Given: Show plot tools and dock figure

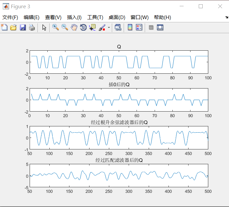Looking at the screenshot, I should (x=160, y=27).
